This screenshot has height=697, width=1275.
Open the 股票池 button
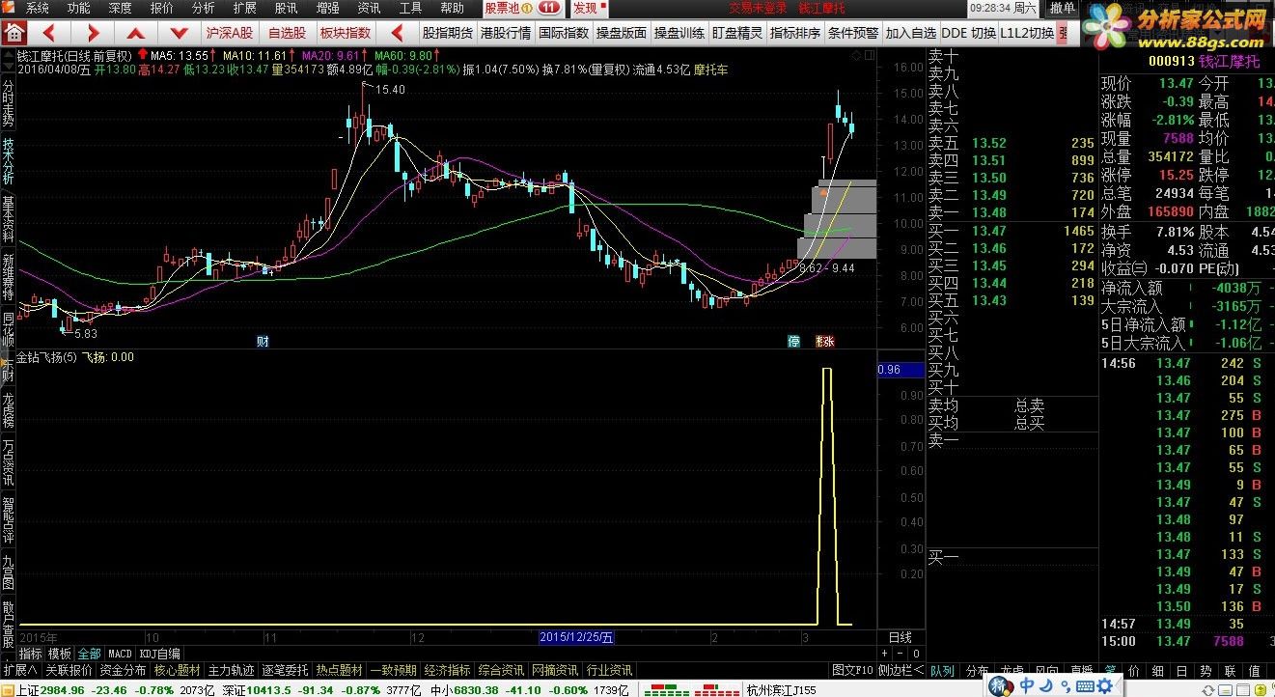pos(523,8)
